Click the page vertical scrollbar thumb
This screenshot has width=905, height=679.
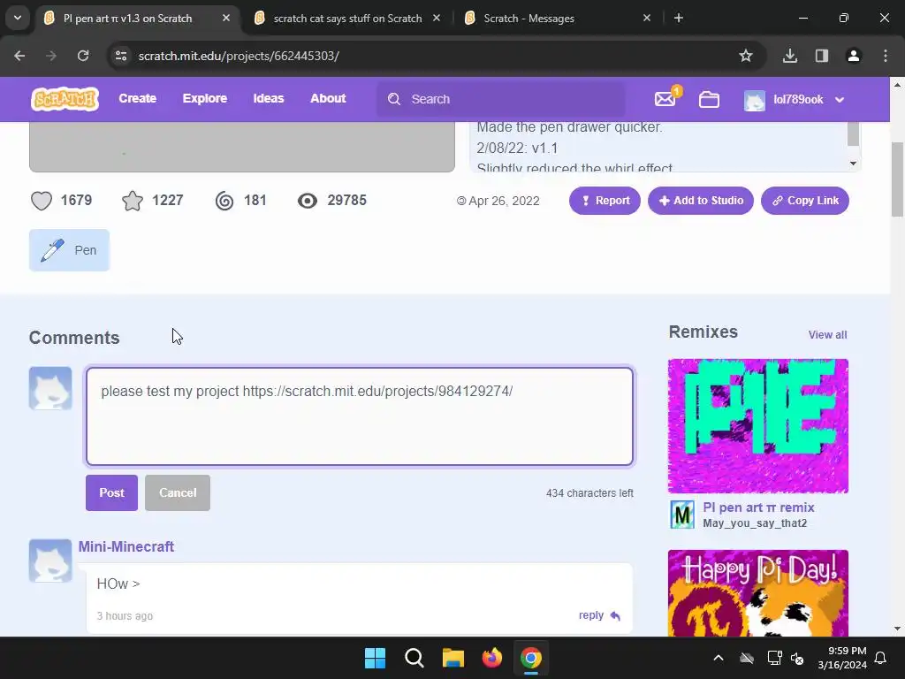pos(897,179)
